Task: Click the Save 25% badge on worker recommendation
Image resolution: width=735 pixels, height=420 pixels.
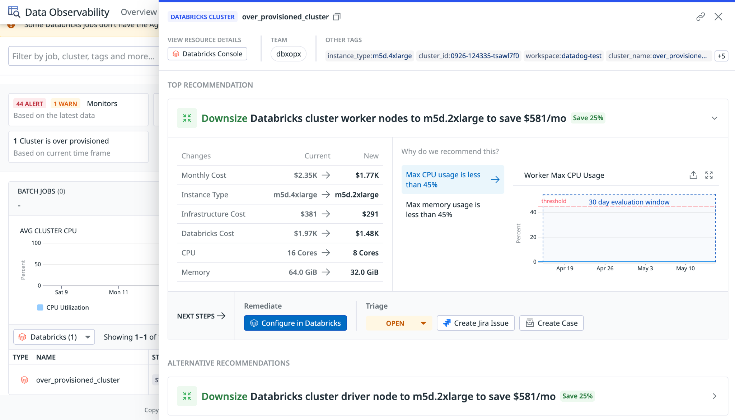Action: 588,118
